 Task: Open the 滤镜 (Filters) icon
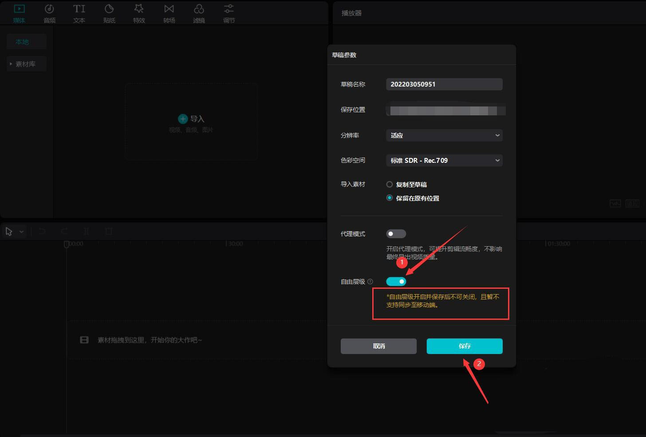(199, 10)
